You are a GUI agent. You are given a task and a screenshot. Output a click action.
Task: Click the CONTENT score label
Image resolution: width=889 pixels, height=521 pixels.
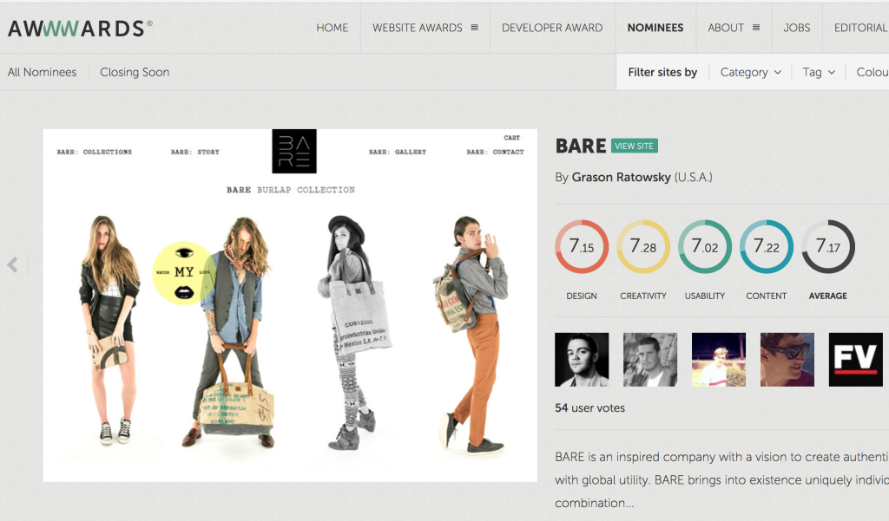(767, 296)
